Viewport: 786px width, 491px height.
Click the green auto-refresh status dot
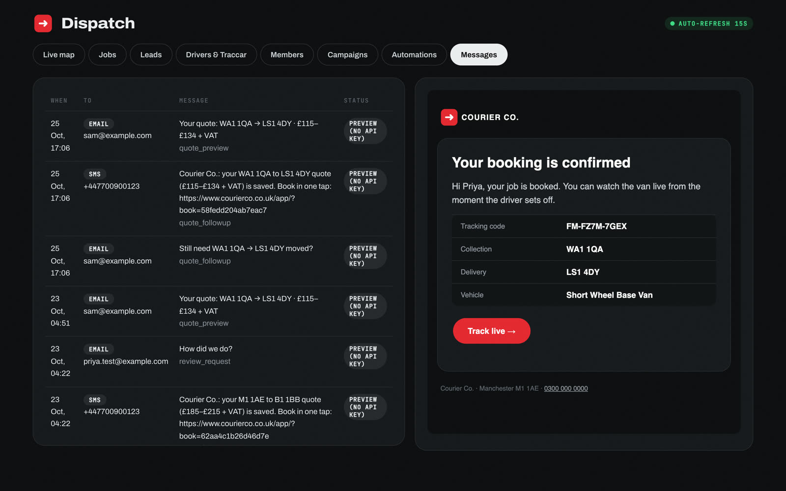(x=673, y=24)
